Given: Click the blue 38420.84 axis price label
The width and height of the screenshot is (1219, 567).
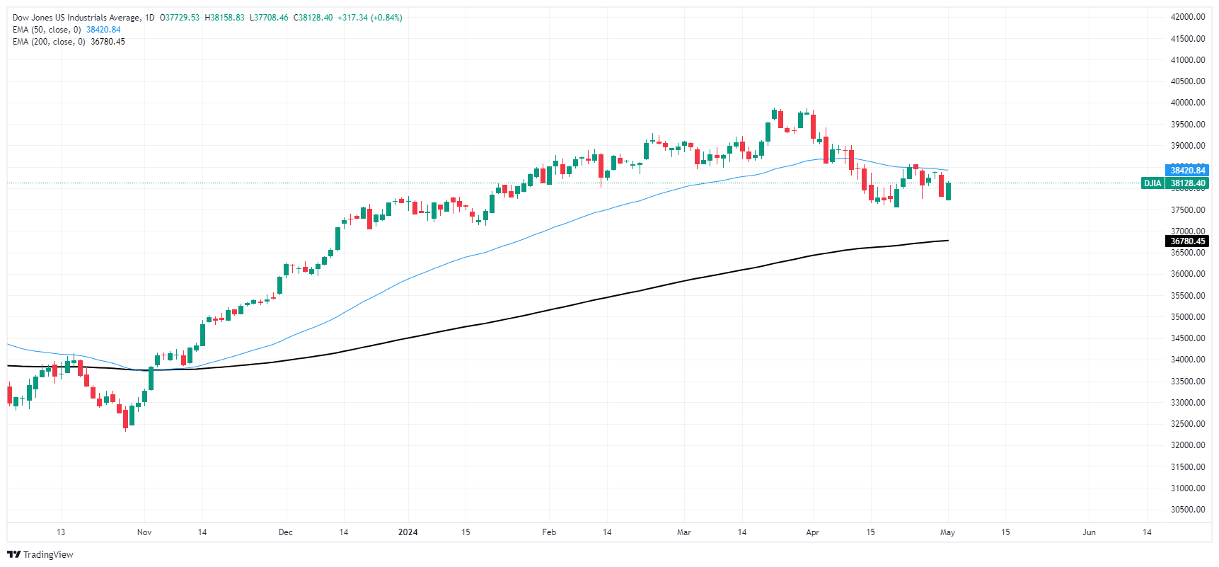Looking at the screenshot, I should click(x=1187, y=171).
